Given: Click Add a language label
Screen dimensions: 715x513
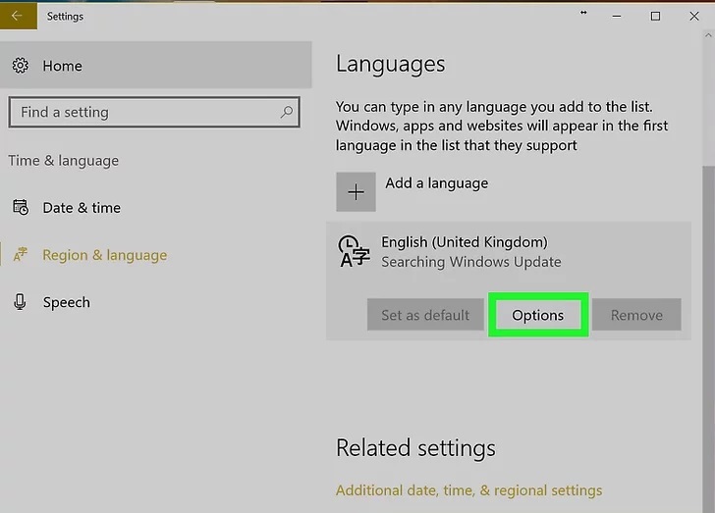Looking at the screenshot, I should point(436,183).
